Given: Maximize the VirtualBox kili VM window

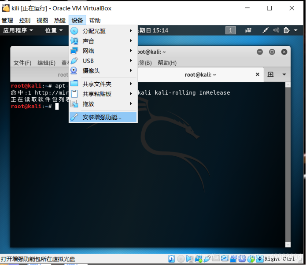Looking at the screenshot, I should (269, 8).
